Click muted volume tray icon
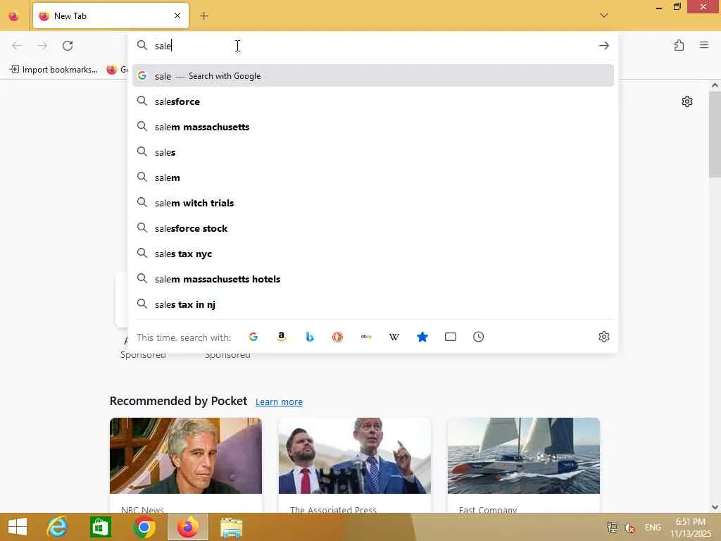 (629, 528)
